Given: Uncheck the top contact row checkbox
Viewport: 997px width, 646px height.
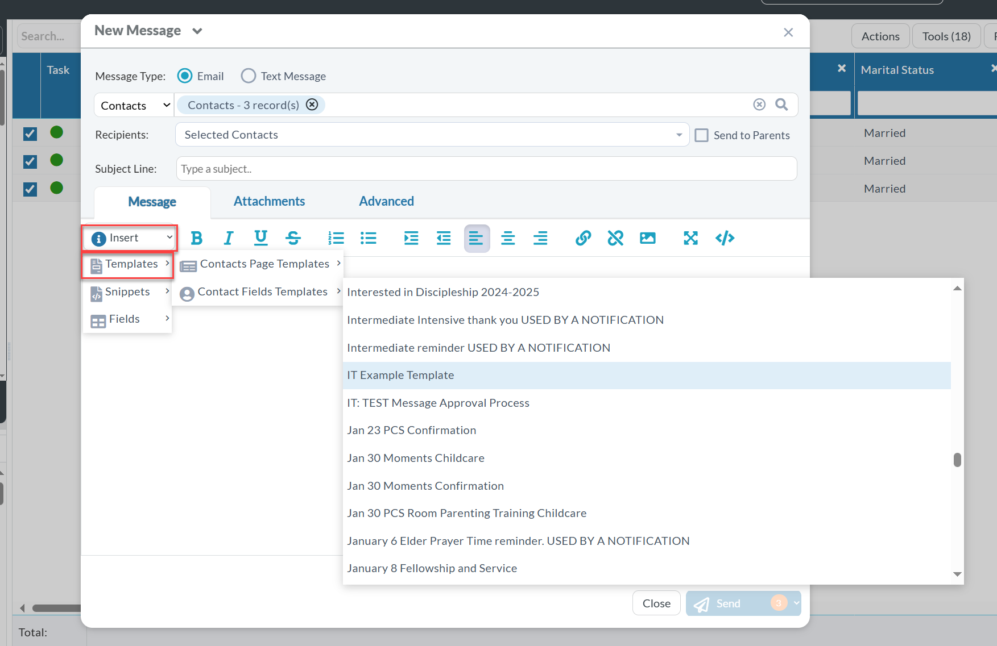Looking at the screenshot, I should [x=30, y=134].
